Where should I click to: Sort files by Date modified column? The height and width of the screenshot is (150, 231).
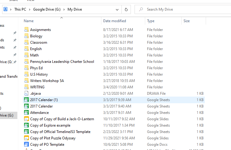[x=123, y=21]
